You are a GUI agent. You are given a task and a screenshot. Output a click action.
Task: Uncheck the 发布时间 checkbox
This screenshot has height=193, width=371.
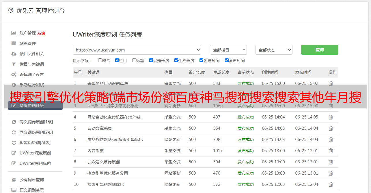pos(227,60)
